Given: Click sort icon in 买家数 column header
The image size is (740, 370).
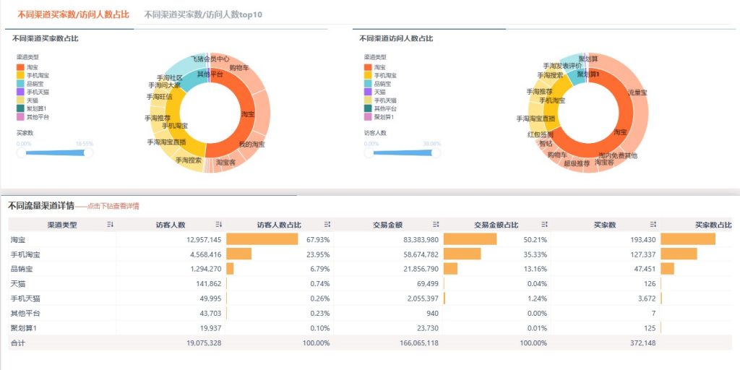Looking at the screenshot, I should pyautogui.click(x=653, y=225).
